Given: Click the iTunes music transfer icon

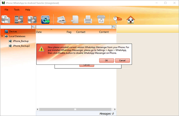Looking at the screenshot, I should pos(46,20).
